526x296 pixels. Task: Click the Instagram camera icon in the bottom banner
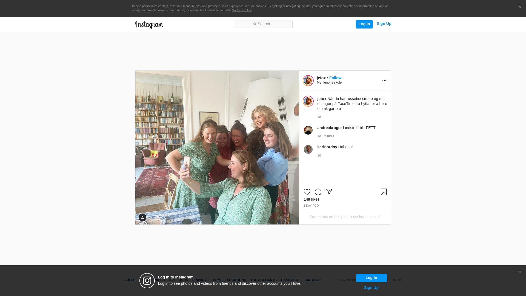tap(147, 281)
